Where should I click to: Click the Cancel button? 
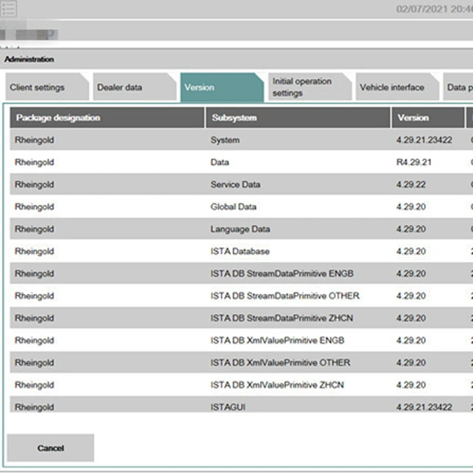tap(51, 448)
